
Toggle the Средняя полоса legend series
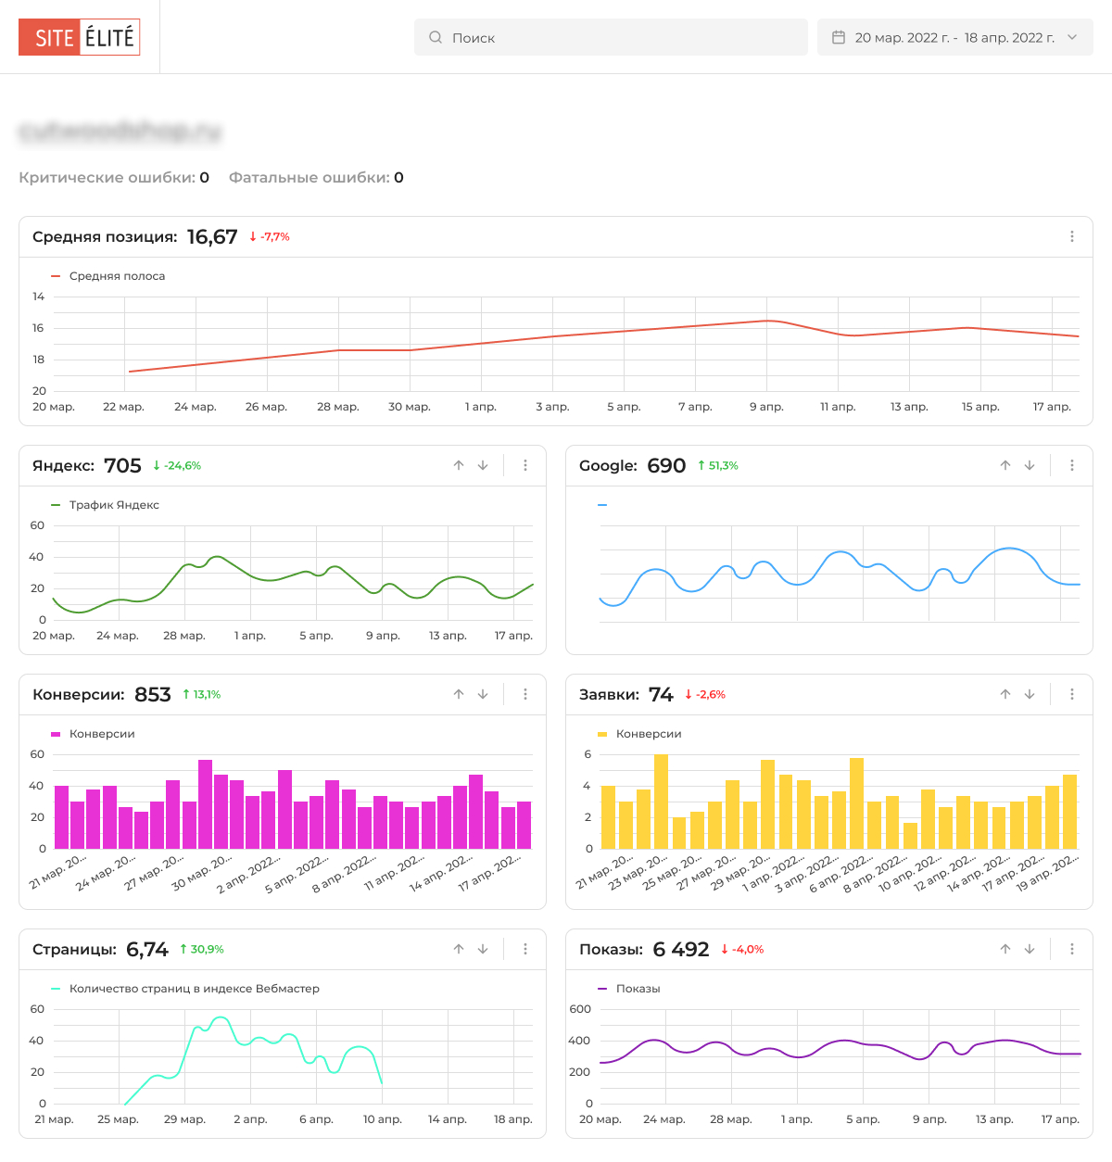(108, 276)
